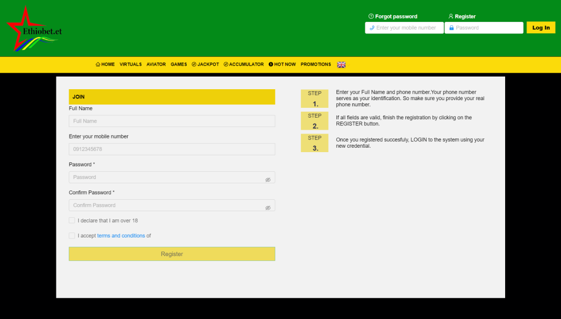Viewport: 561px width, 319px height.
Task: Submit the form with the Register button
Action: click(x=172, y=254)
